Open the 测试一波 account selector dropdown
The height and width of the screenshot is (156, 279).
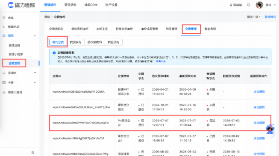pos(254,17)
